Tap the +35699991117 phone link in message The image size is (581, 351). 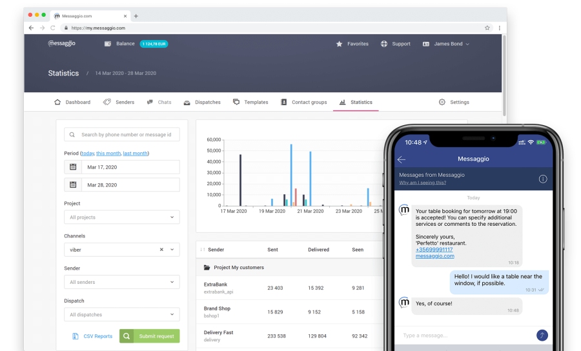click(434, 250)
